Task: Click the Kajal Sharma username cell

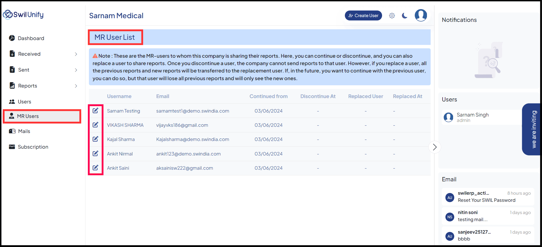Action: tap(121, 139)
